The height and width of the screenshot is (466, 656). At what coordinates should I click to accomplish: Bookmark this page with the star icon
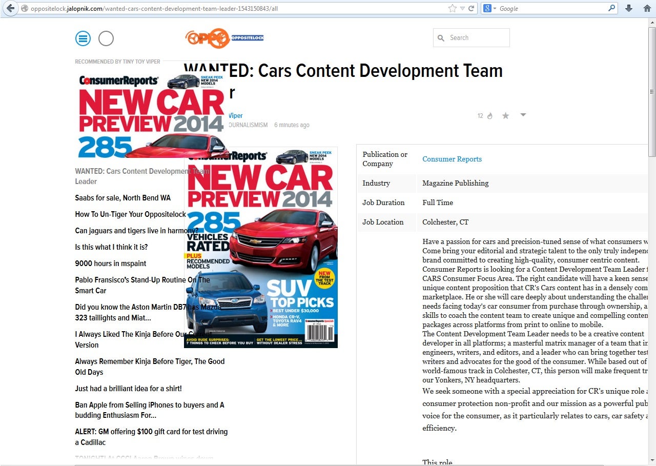[x=452, y=8]
